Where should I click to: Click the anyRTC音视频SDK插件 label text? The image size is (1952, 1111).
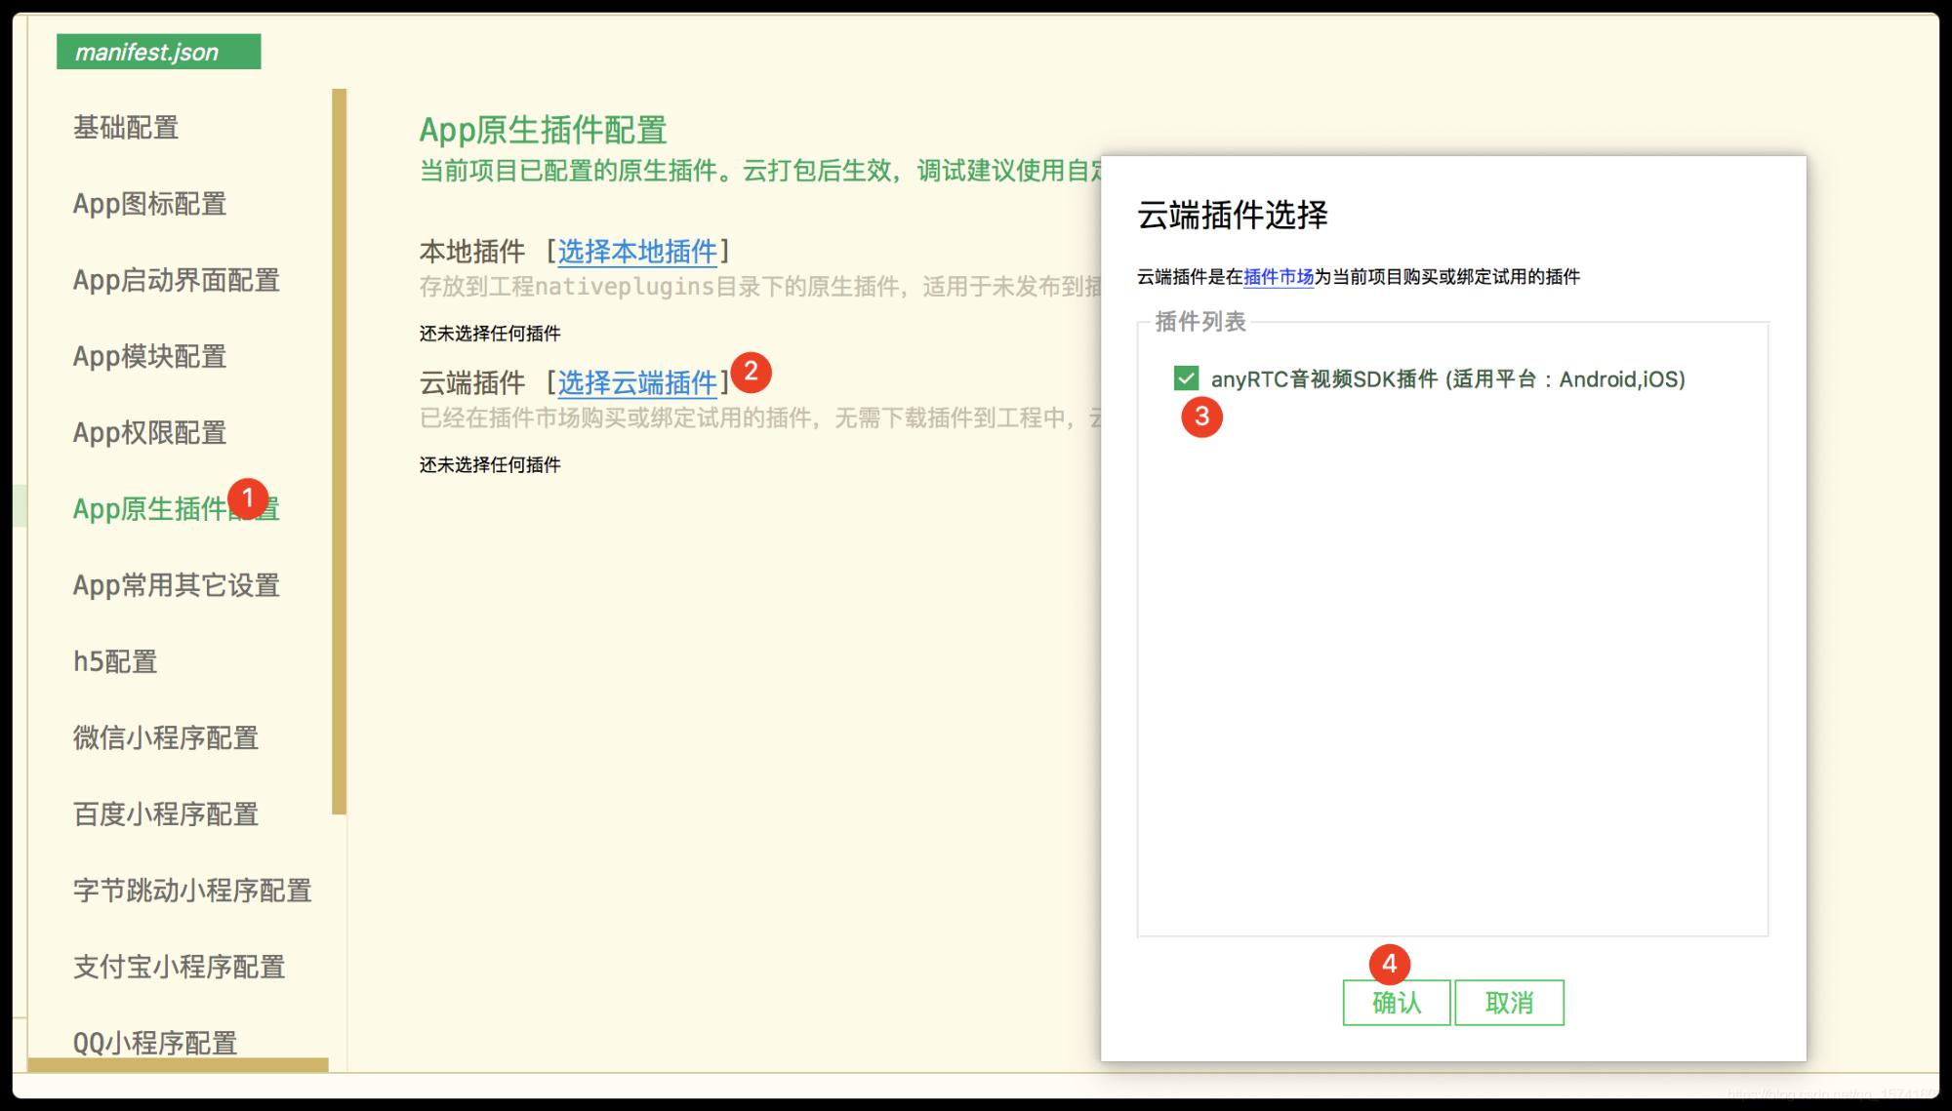[1448, 379]
